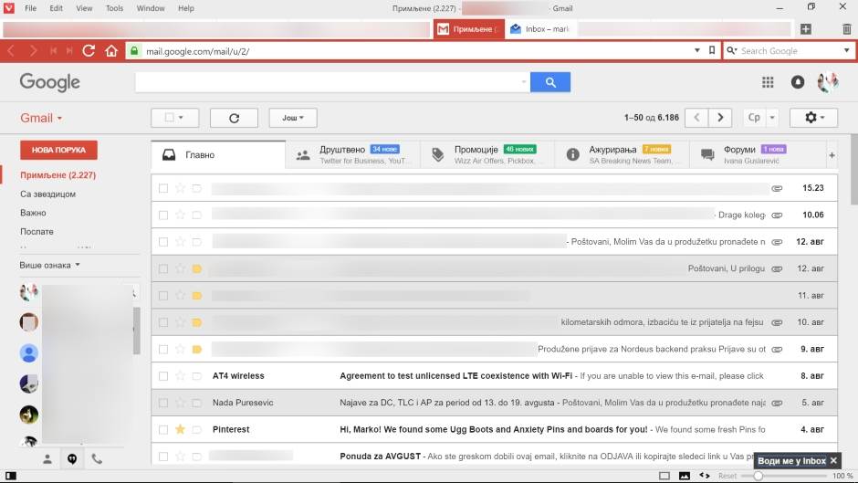The width and height of the screenshot is (858, 483).
Task: Go to browser home page
Action: click(x=111, y=51)
